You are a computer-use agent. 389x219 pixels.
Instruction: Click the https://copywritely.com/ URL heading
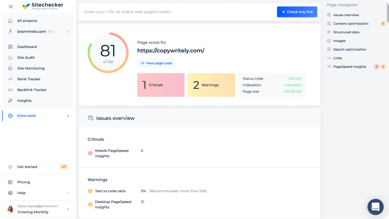[171, 51]
